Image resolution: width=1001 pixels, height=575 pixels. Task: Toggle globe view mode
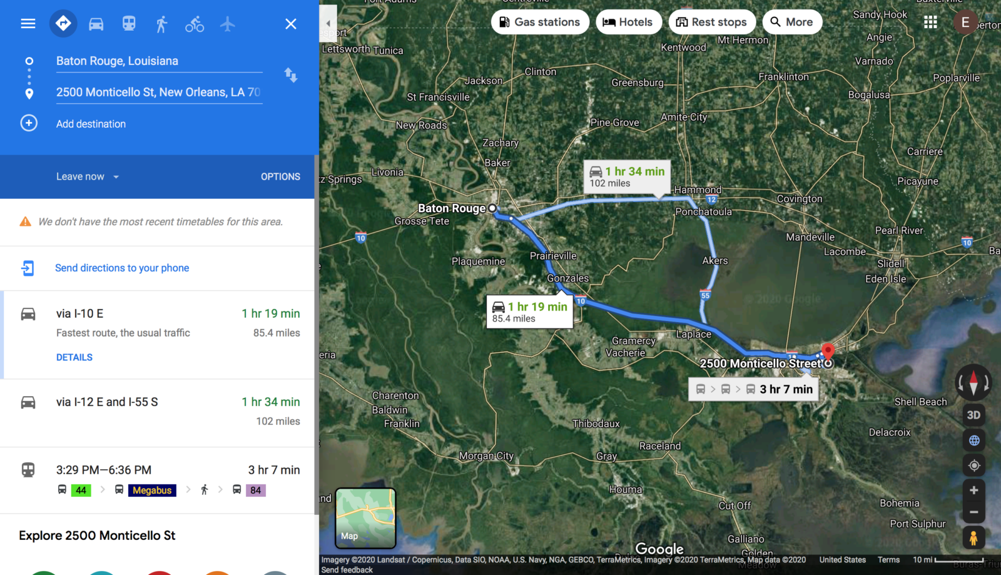(x=973, y=440)
